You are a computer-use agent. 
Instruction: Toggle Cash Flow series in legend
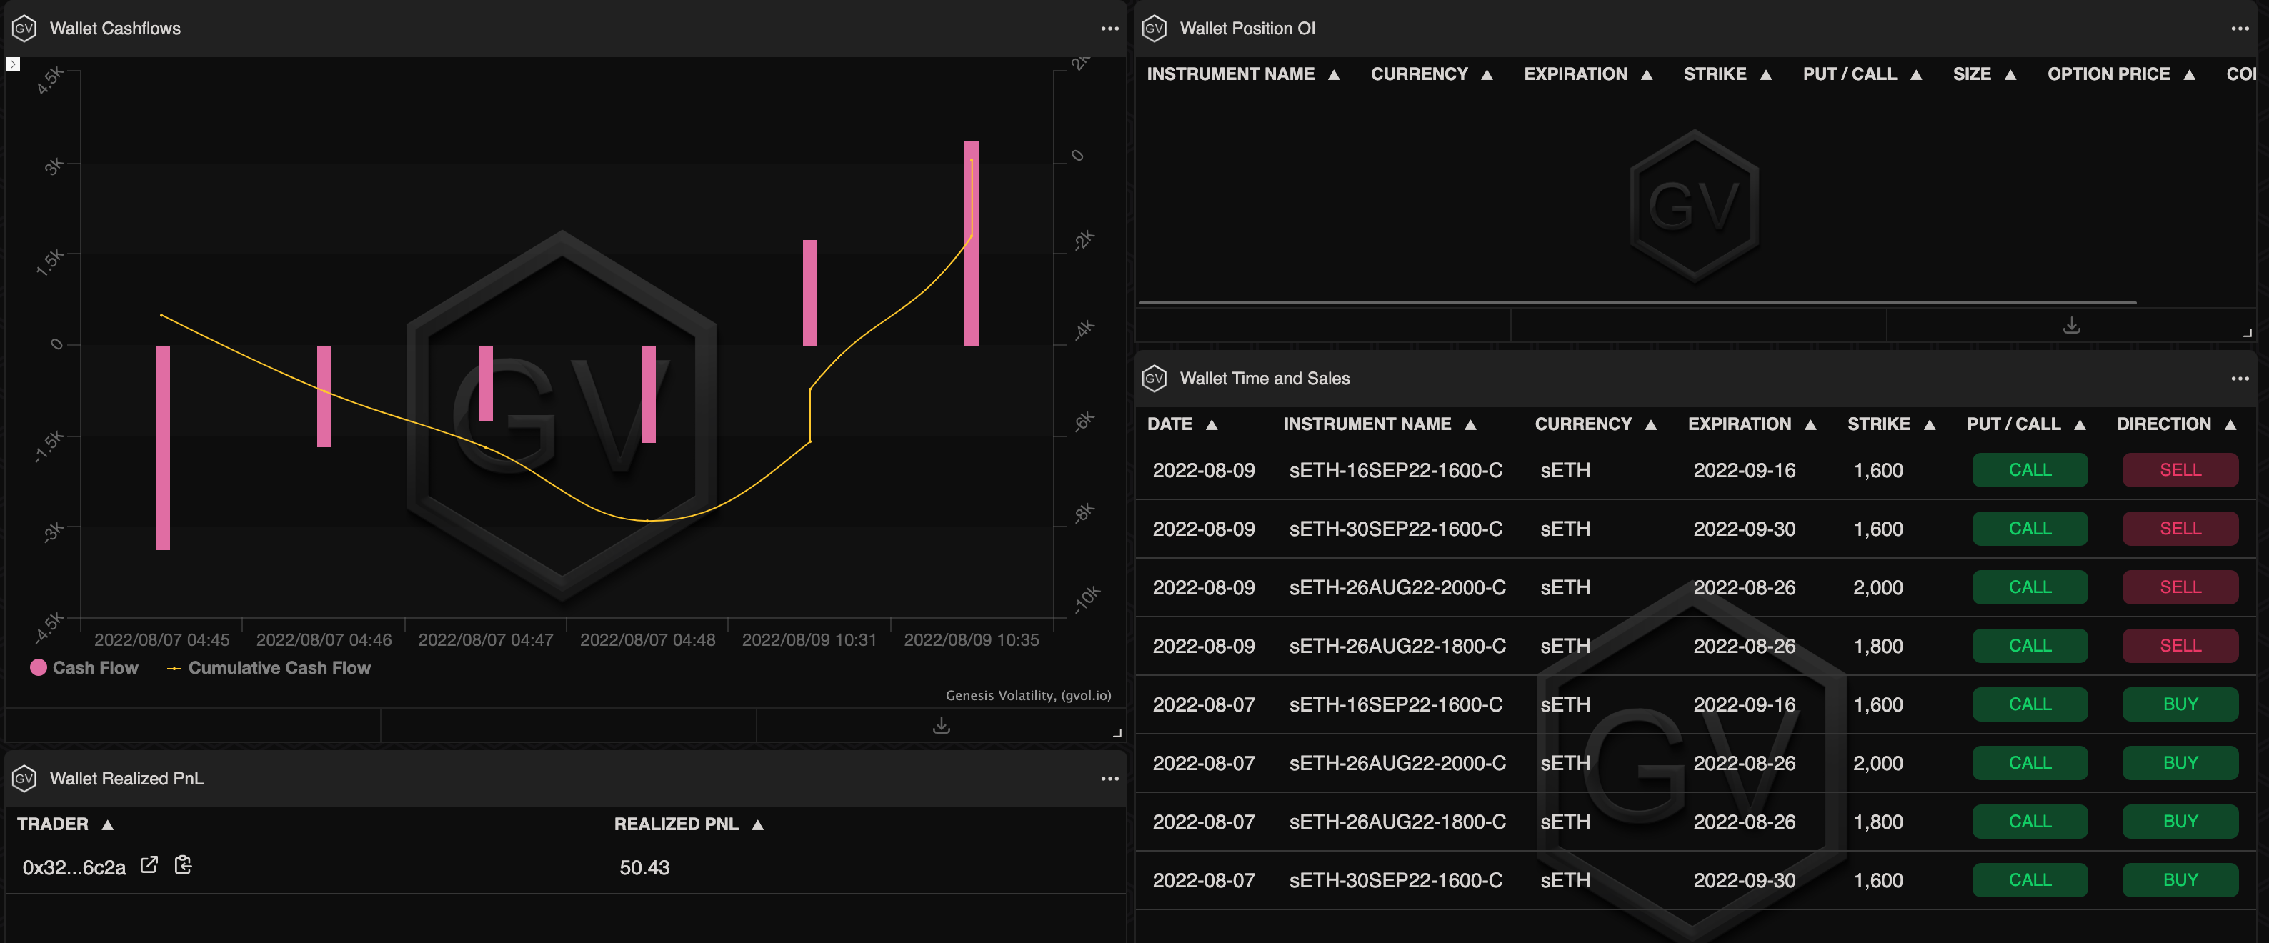(84, 667)
